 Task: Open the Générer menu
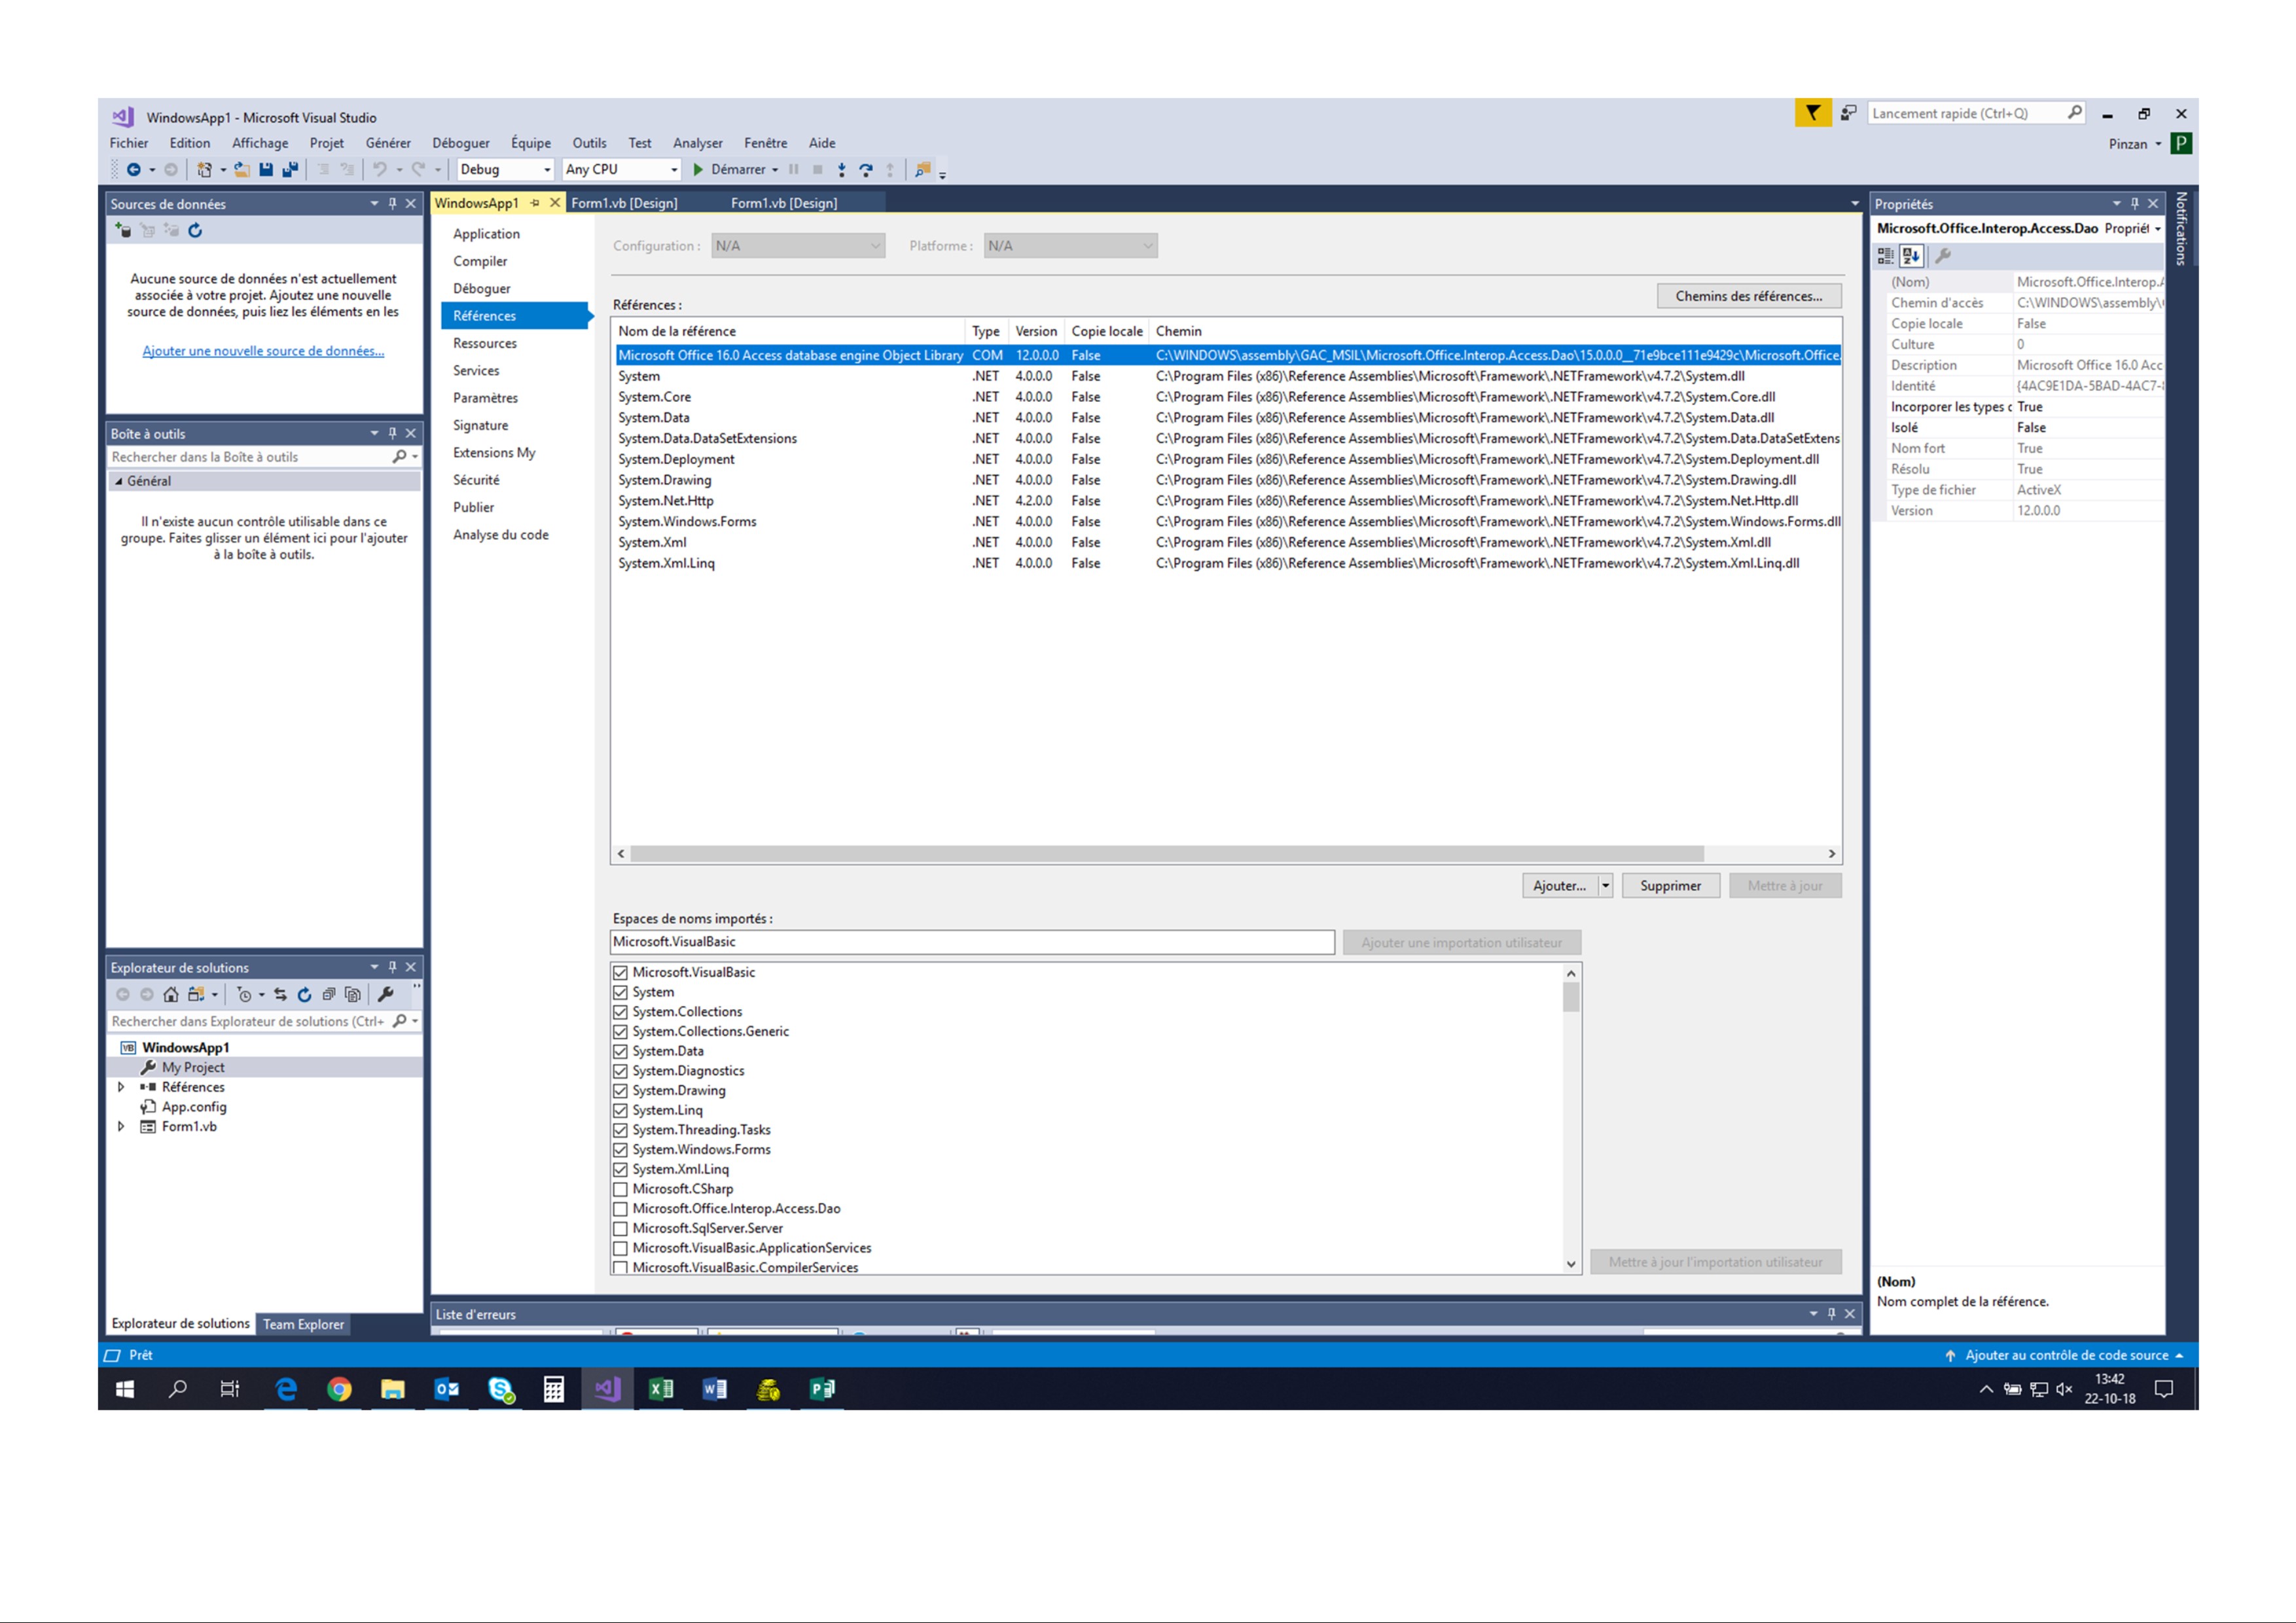click(388, 143)
